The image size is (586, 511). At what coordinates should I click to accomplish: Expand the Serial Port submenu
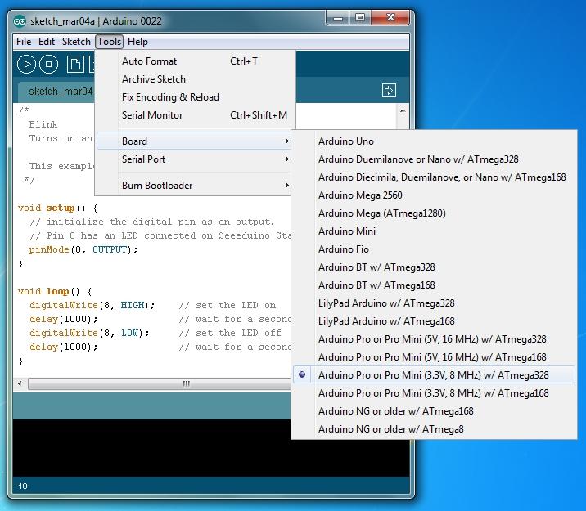pyautogui.click(x=195, y=159)
